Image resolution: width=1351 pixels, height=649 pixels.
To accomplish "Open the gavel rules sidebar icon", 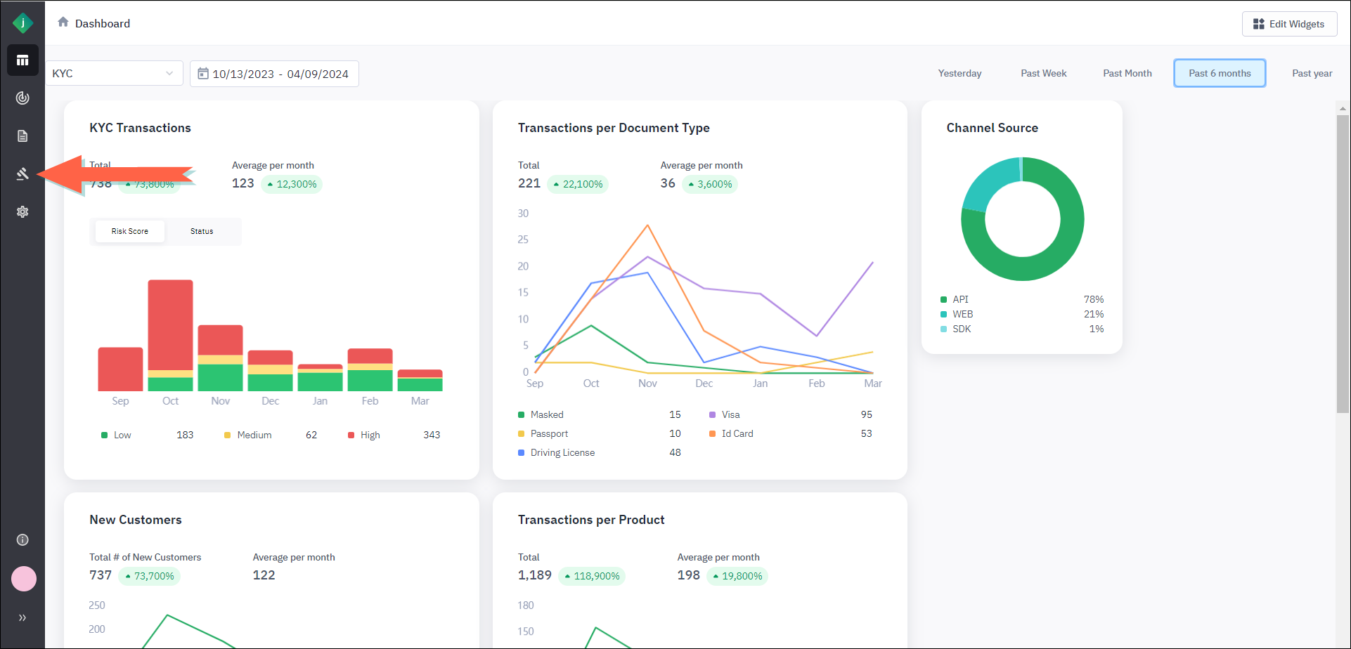I will [x=22, y=173].
